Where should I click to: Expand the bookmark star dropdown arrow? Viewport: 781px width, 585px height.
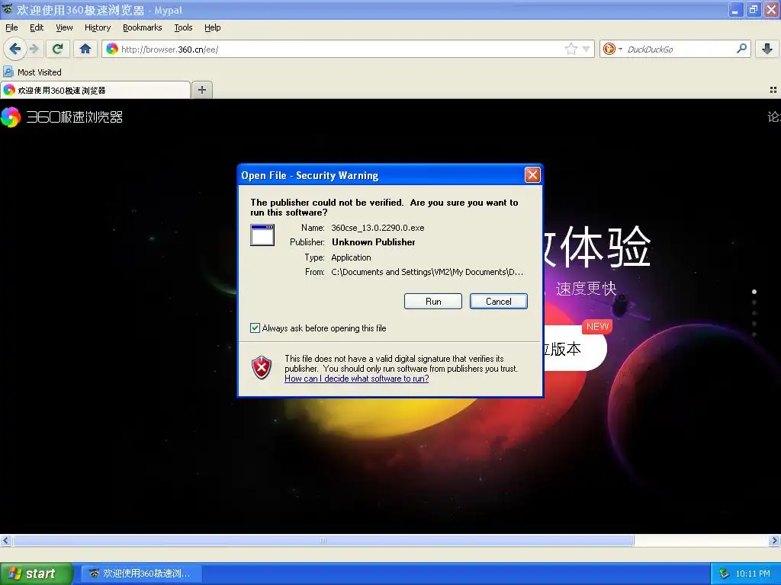coord(587,50)
